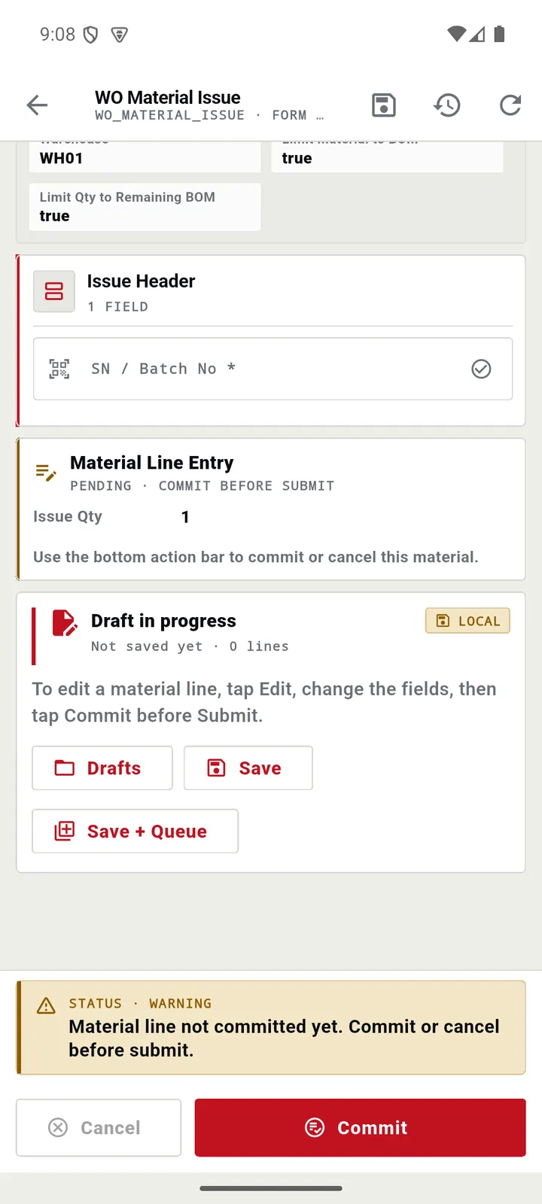Screen dimensions: 542x1204
Task: Tap the back arrow icon
Action: (37, 105)
